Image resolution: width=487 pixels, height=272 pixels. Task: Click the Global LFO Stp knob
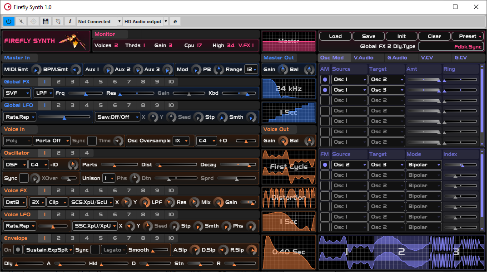click(223, 117)
